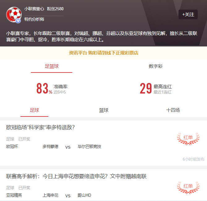The height and width of the screenshot is (201, 207).
Task: Click the 多特蒙德 vs 毕尔巴鄂竞技 match row
Action: 54,147
